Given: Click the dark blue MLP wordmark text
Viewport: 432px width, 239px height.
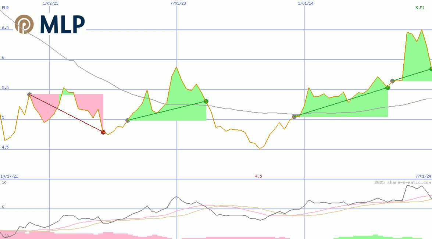Looking at the screenshot, I should 63,25.
